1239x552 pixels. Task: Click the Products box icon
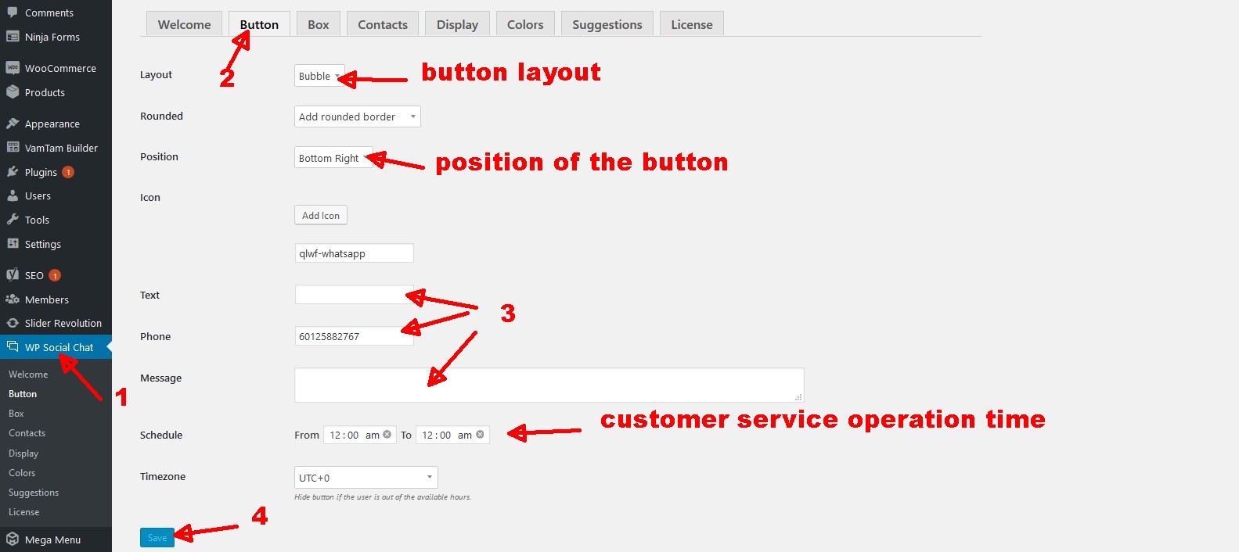point(13,92)
